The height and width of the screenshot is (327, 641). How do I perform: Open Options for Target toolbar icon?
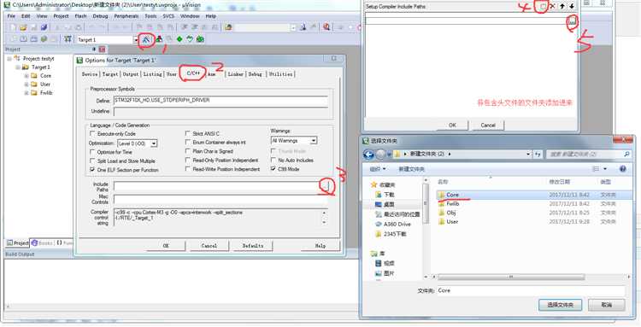click(x=146, y=39)
